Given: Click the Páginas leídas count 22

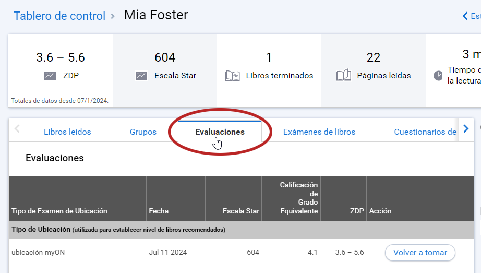Looking at the screenshot, I should [374, 57].
